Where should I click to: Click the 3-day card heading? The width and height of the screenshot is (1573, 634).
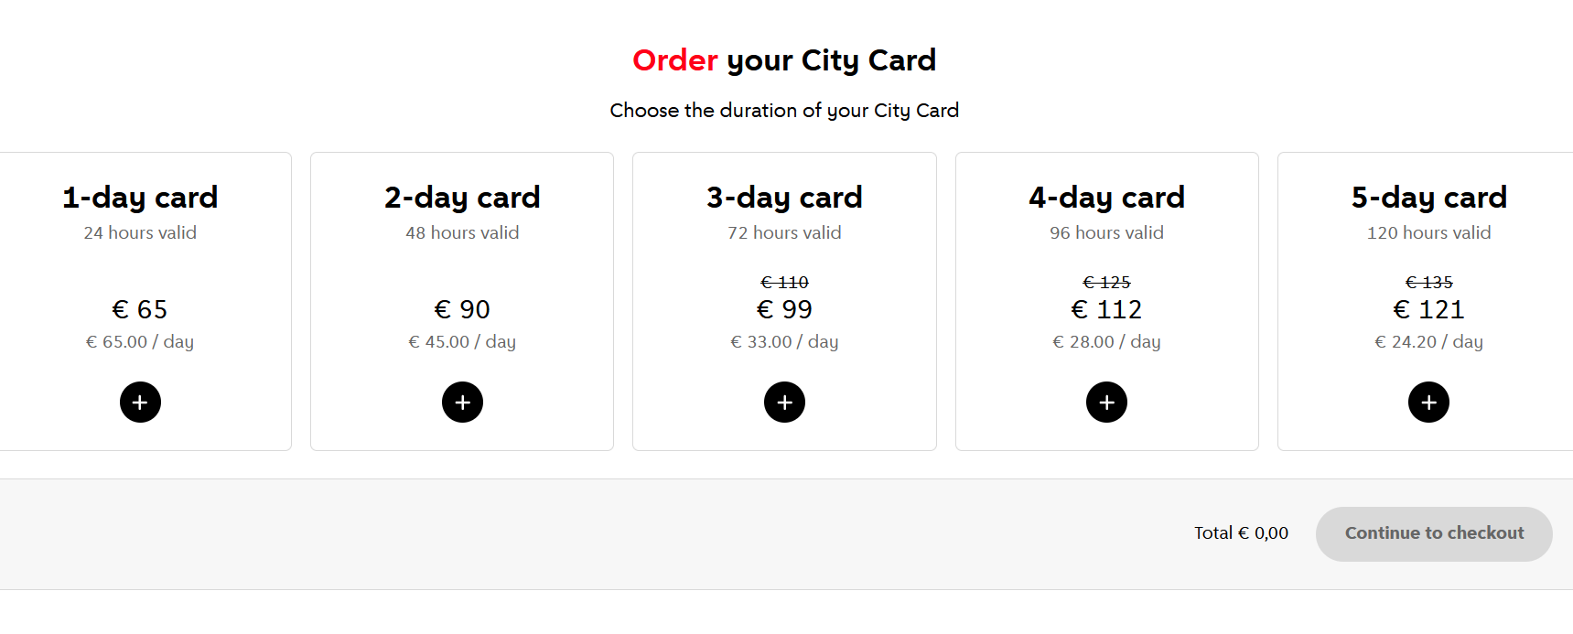784,198
